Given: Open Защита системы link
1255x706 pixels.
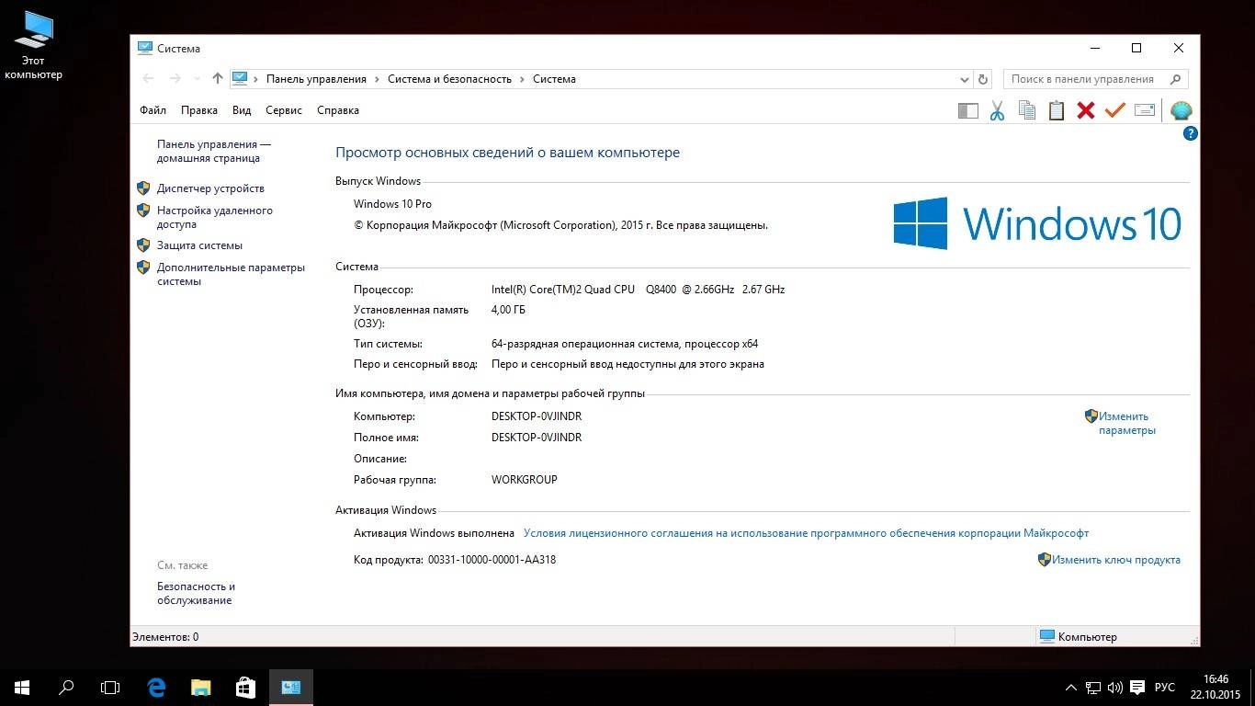Looking at the screenshot, I should [199, 245].
